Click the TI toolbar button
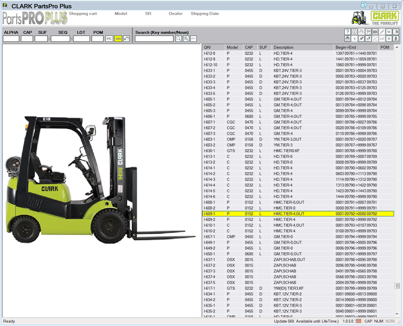This screenshot has width=403, height=326. point(389,39)
